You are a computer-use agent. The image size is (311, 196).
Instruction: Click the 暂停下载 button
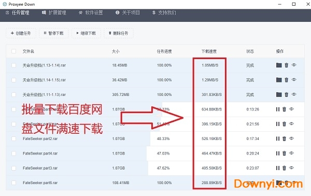click(53, 33)
